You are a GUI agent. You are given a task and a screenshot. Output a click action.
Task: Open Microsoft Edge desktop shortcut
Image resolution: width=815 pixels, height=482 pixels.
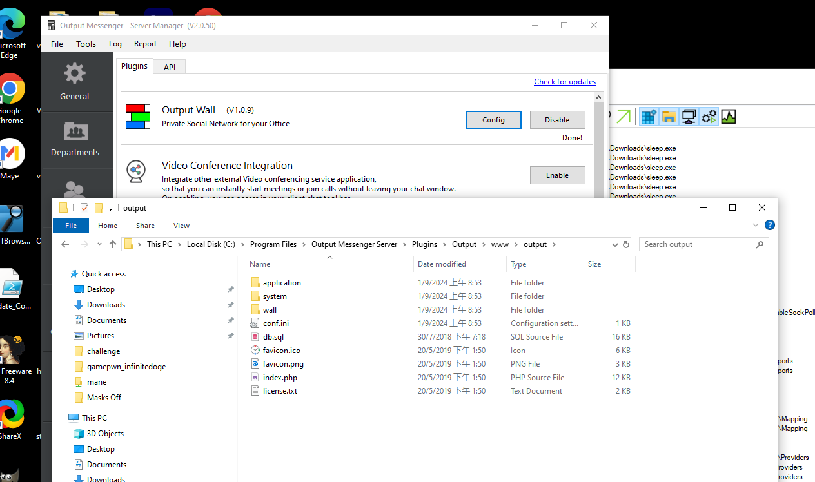point(12,32)
